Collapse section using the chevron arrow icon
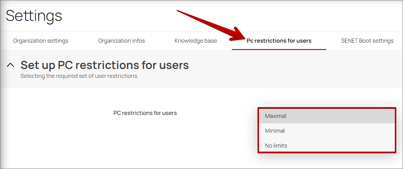Image resolution: width=403 pixels, height=169 pixels. tap(11, 65)
